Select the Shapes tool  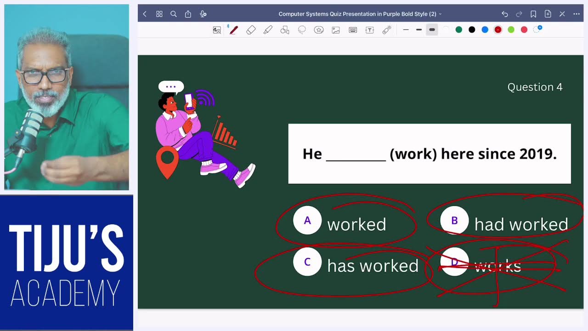pyautogui.click(x=285, y=30)
